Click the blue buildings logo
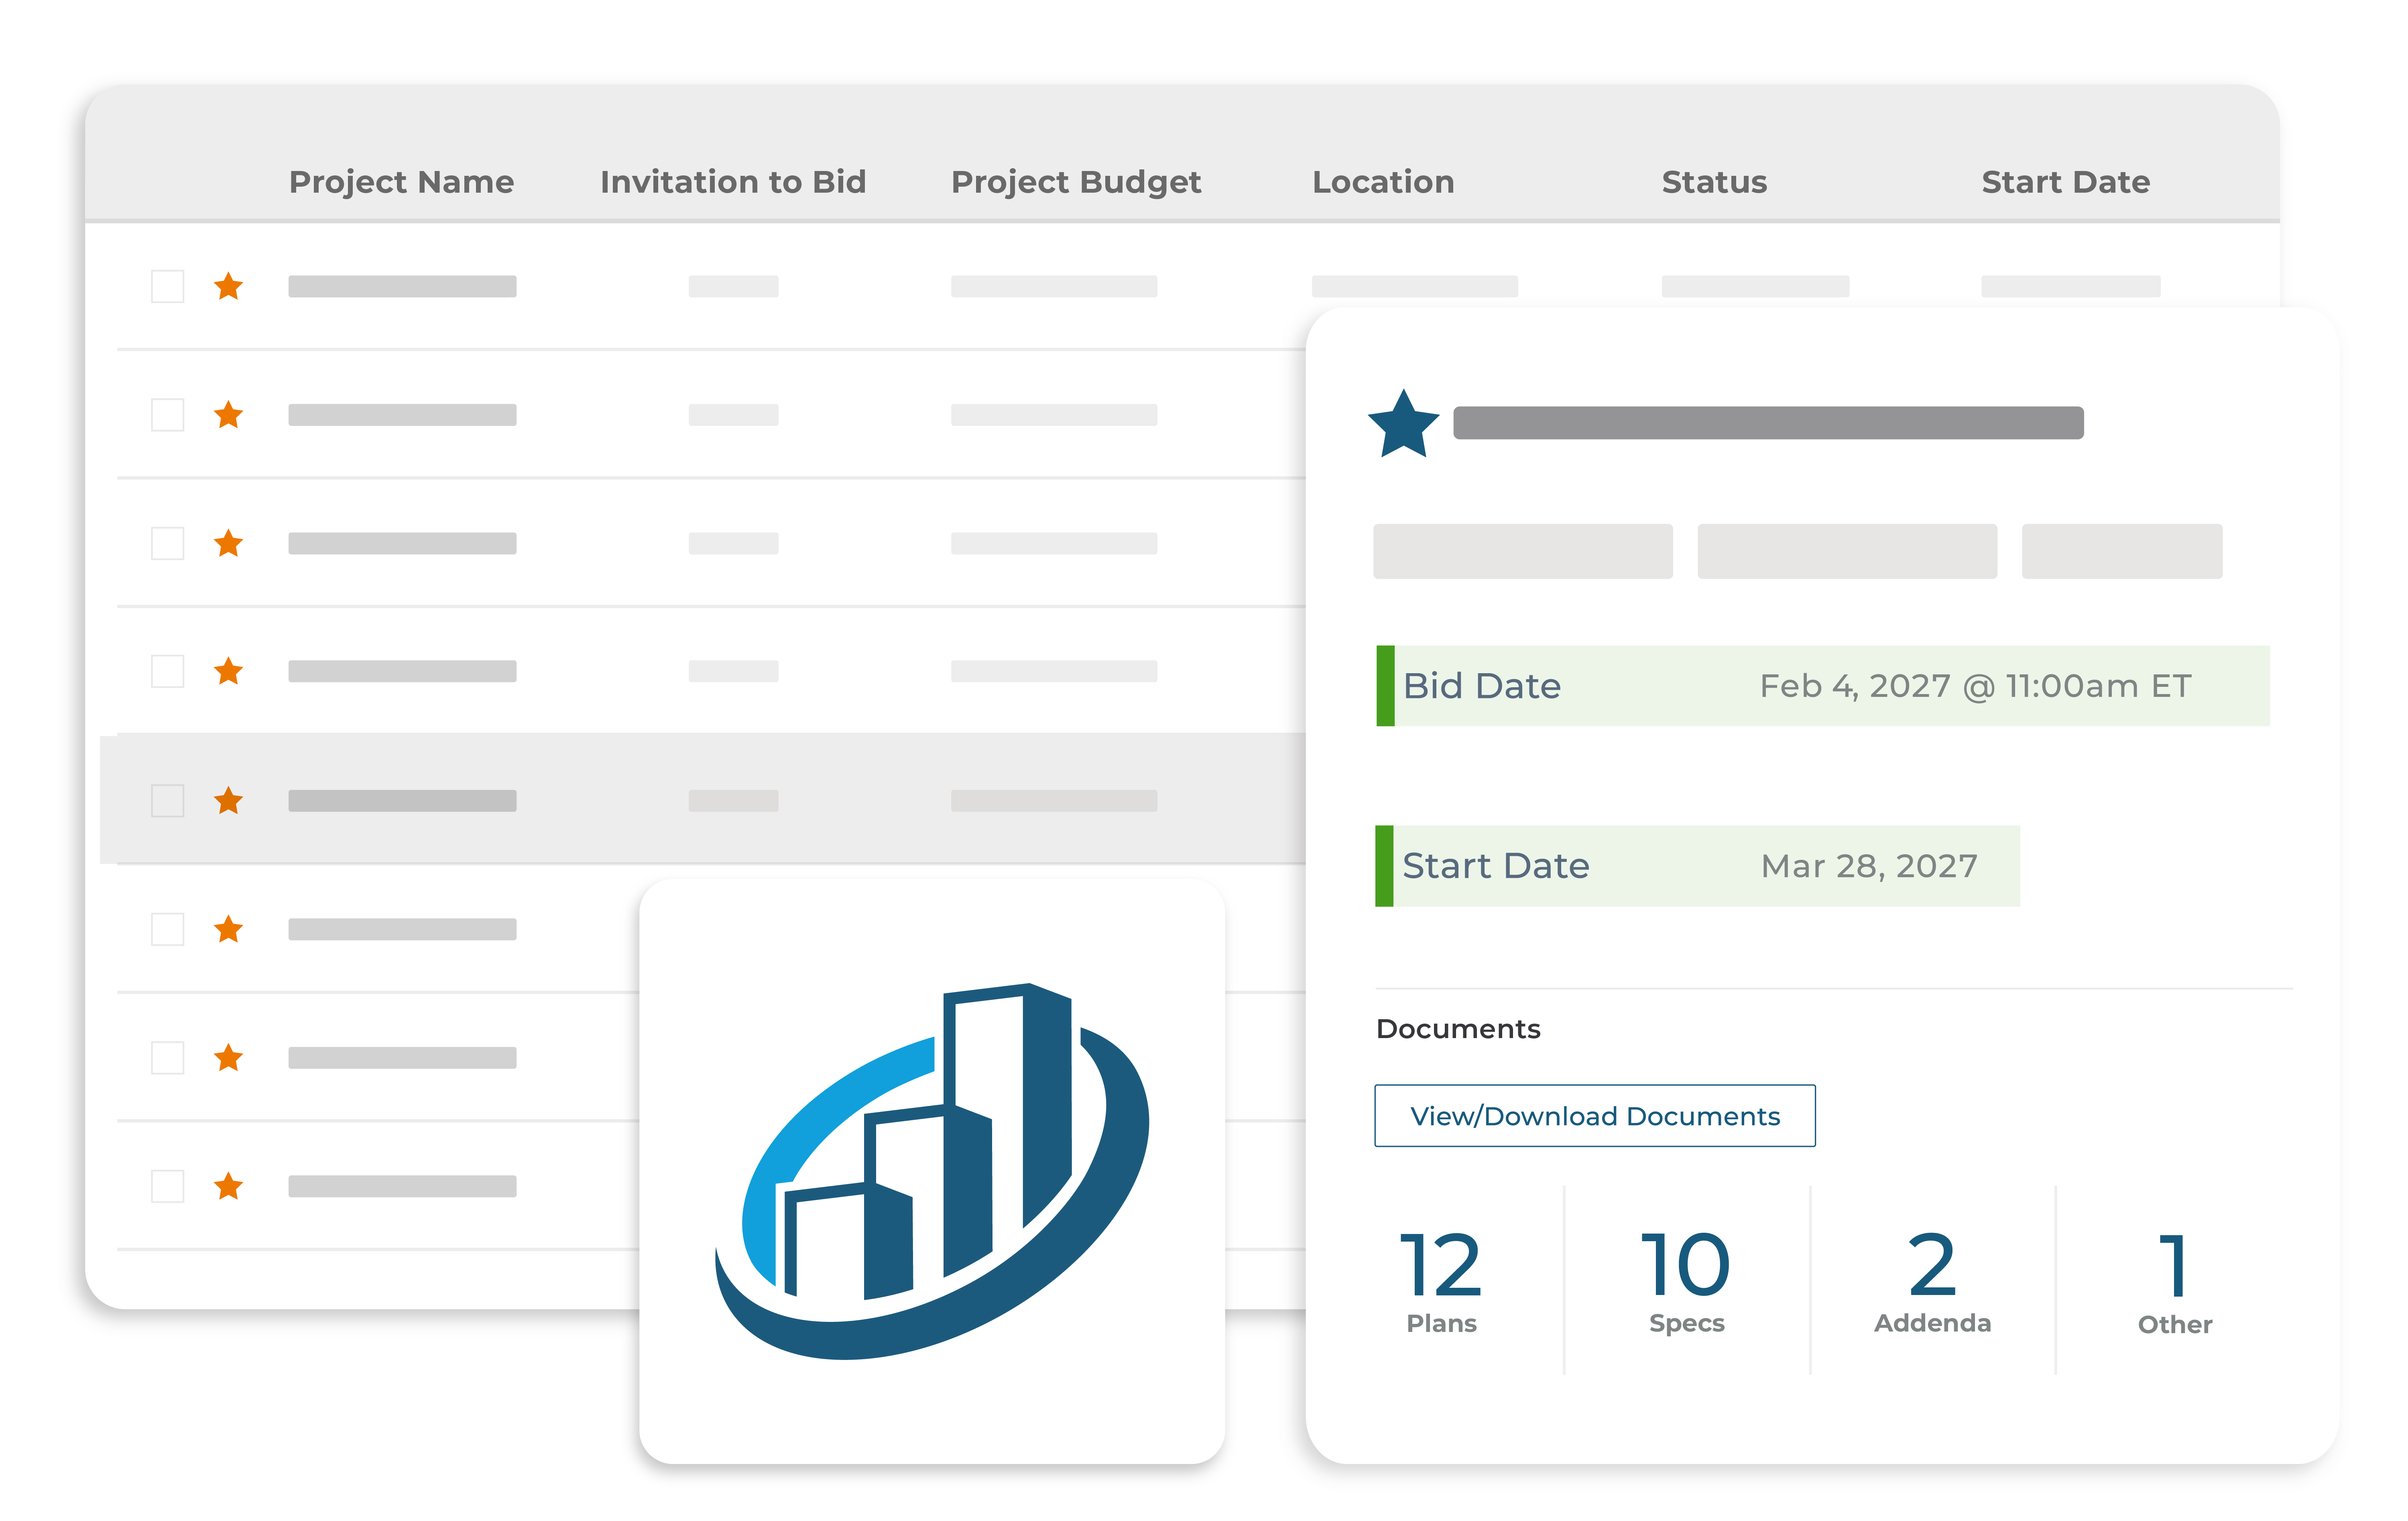The width and height of the screenshot is (2408, 1521). tap(932, 1171)
